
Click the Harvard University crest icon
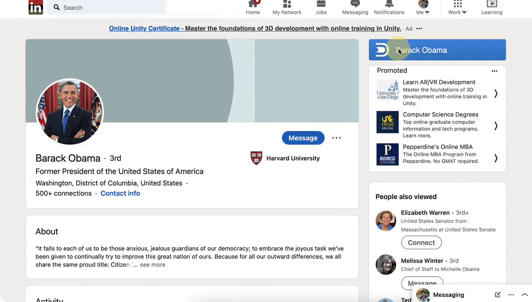pos(256,158)
